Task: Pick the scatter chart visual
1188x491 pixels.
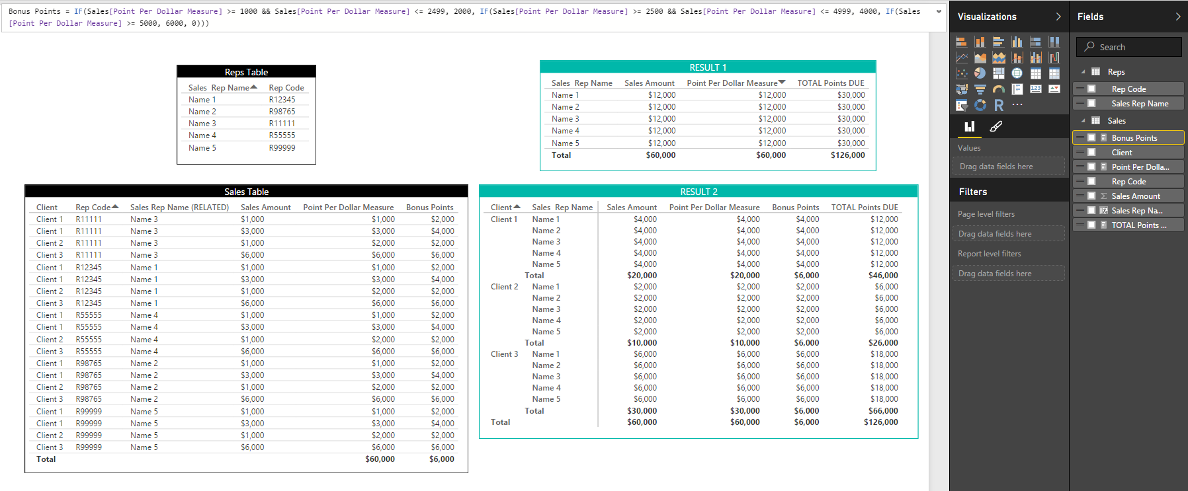Action: click(962, 73)
